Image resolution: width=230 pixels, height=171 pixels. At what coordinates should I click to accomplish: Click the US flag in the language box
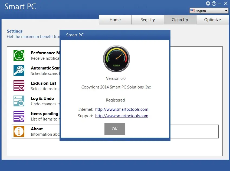click(192, 11)
